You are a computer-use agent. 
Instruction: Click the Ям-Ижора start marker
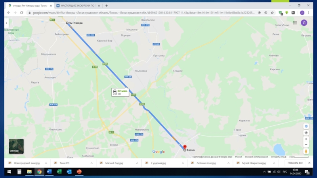pos(67,23)
